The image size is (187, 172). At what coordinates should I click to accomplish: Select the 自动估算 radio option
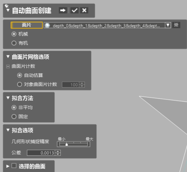click(20, 75)
